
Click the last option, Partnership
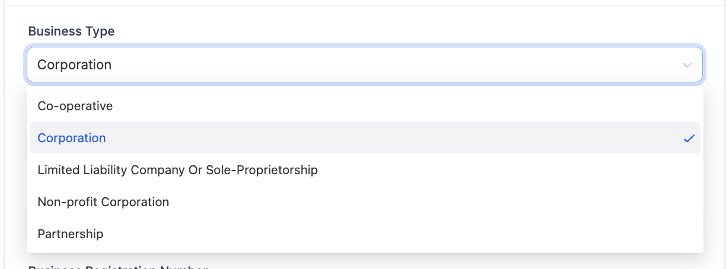click(71, 234)
